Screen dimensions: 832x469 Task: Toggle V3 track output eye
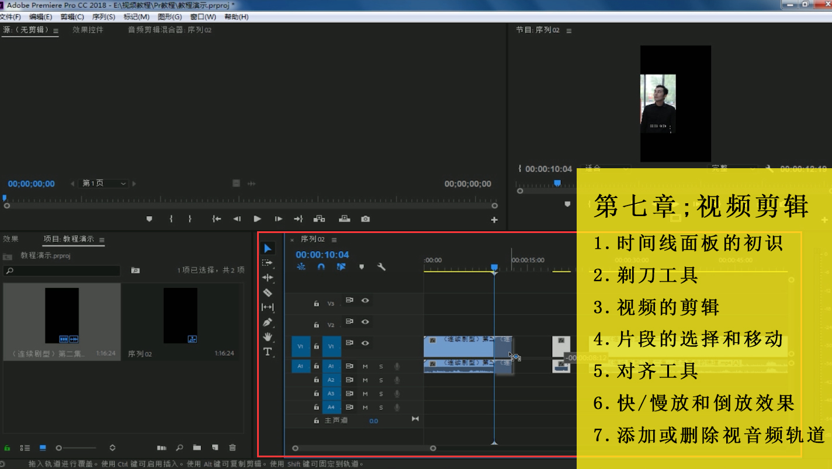click(365, 300)
